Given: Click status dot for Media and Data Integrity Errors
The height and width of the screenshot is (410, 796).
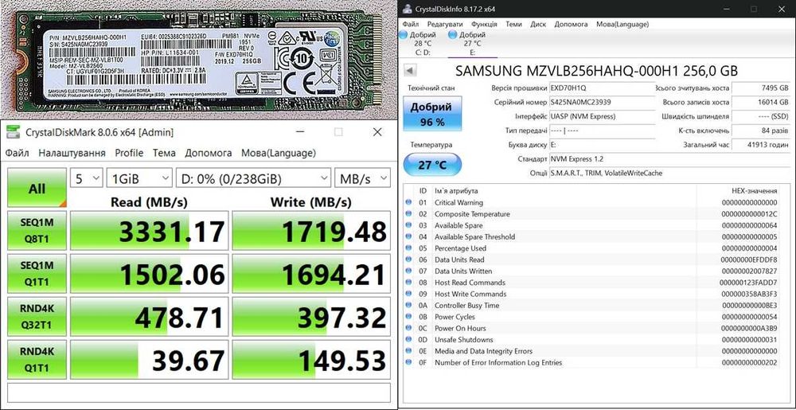Looking at the screenshot, I should [x=408, y=350].
